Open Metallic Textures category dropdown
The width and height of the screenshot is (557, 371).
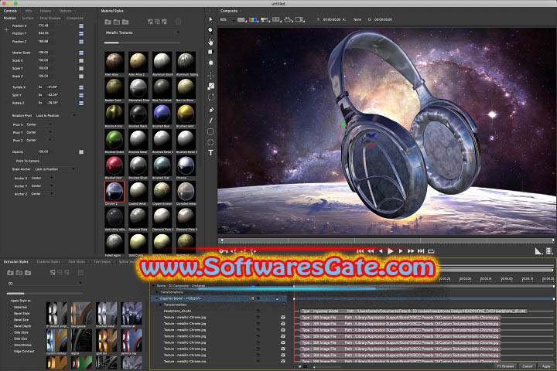pos(142,32)
